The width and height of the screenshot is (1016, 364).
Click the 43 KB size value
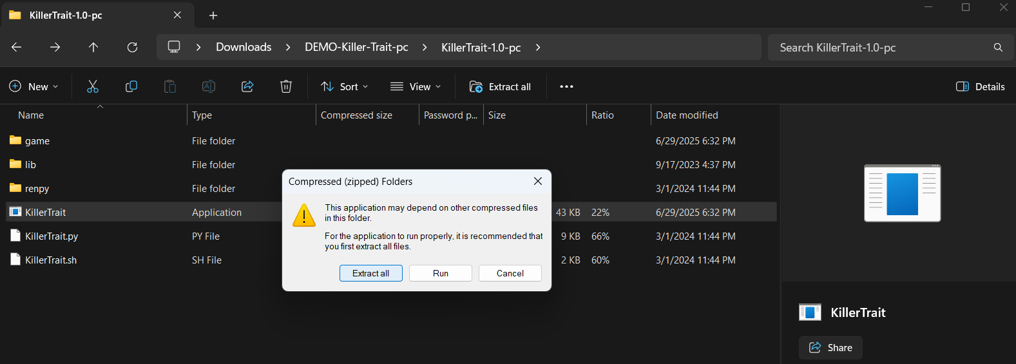(568, 212)
